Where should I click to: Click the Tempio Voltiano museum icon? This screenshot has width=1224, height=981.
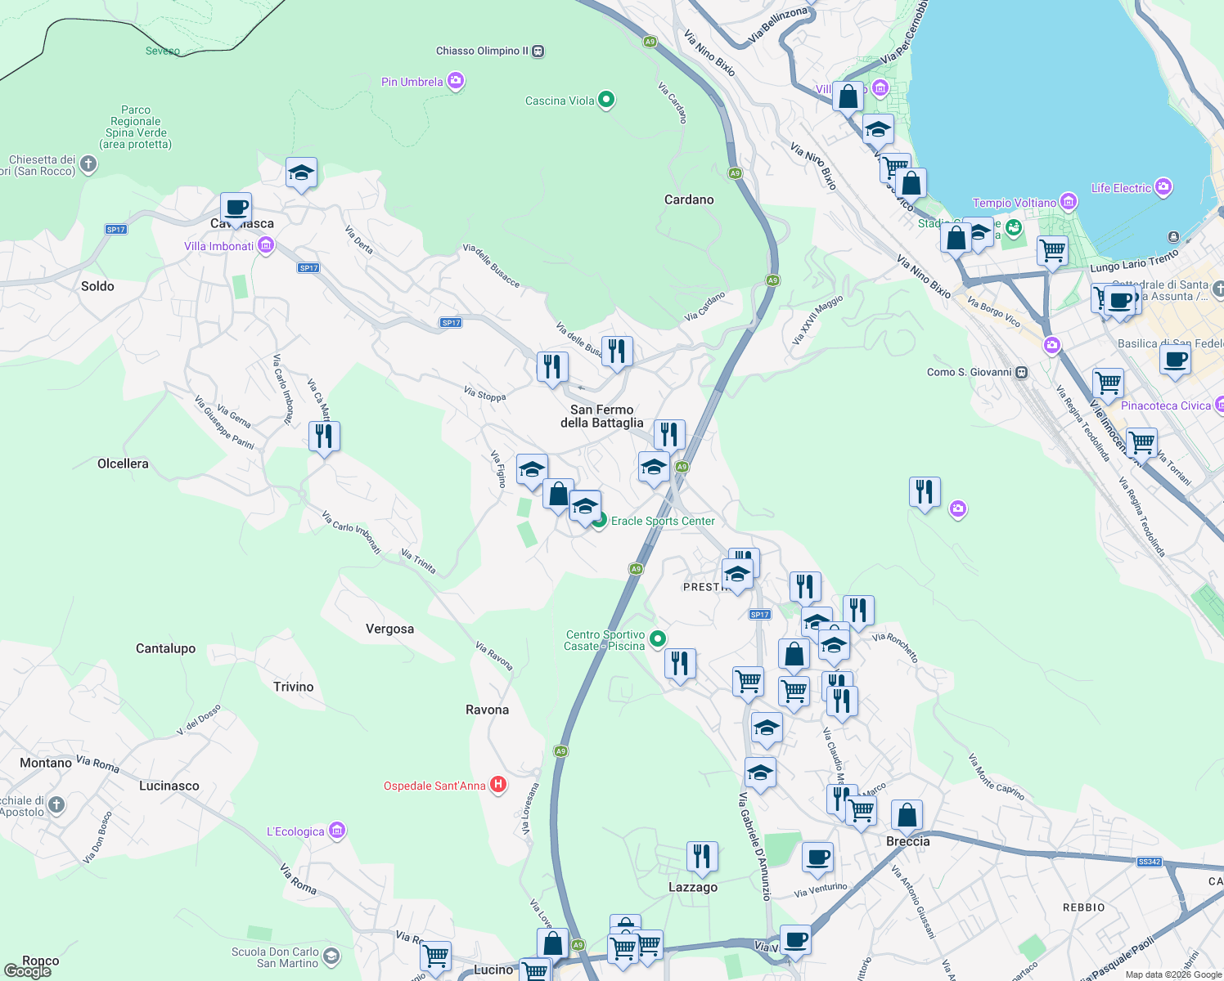[1068, 200]
